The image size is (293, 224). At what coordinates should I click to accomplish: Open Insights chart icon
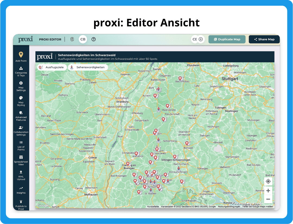click(21, 188)
